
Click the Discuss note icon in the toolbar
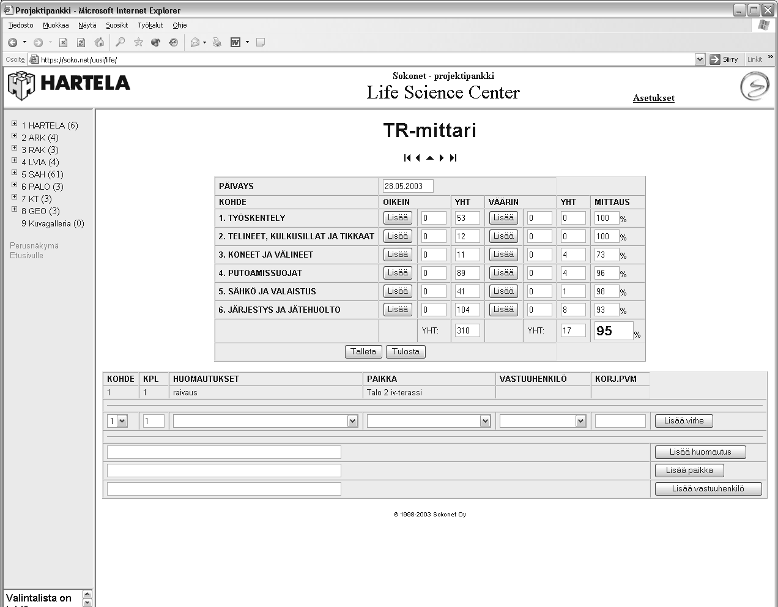(260, 42)
